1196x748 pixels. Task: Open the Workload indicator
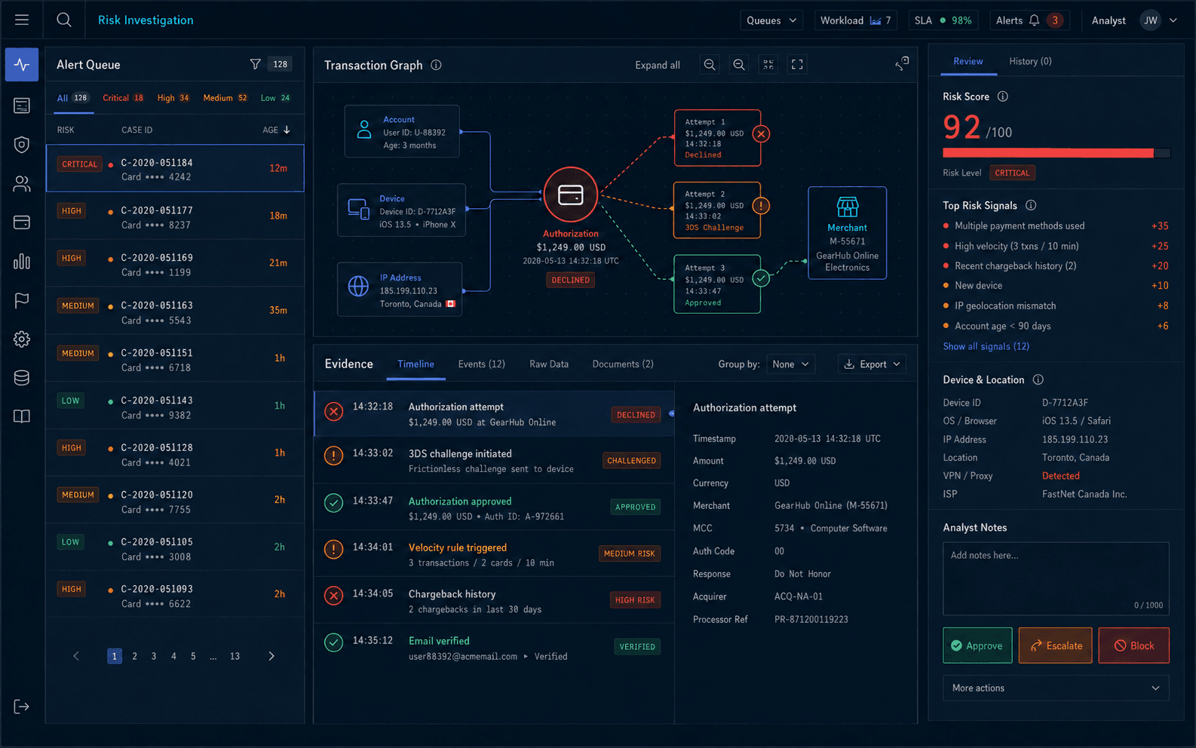[856, 20]
